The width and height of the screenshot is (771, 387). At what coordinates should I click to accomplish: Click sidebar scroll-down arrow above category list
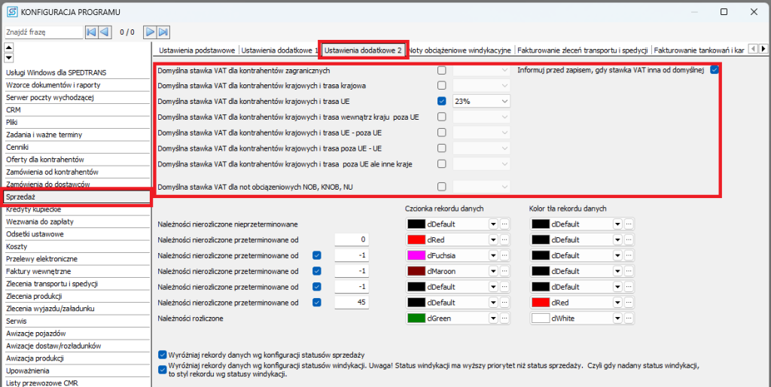click(x=9, y=58)
